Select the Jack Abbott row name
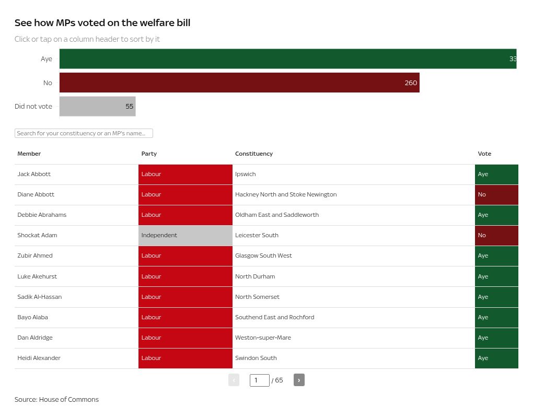Screen dimensions: 533x418 [x=34, y=174]
